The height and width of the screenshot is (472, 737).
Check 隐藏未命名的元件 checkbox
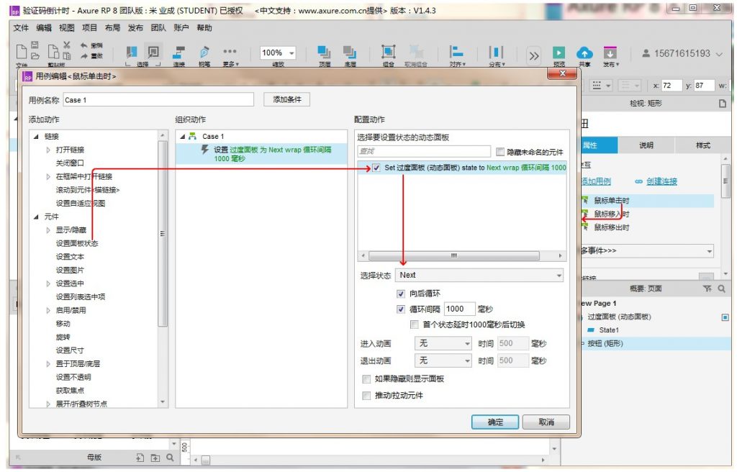500,152
